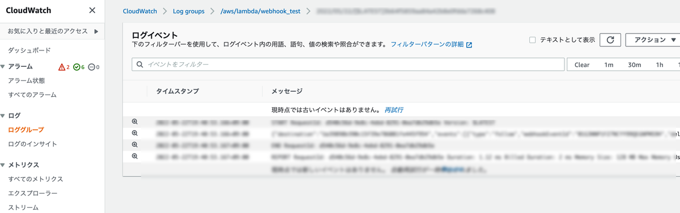Viewport: 680px width, 213px height.
Task: Click the in-alarm red triangle icon
Action: coord(62,67)
